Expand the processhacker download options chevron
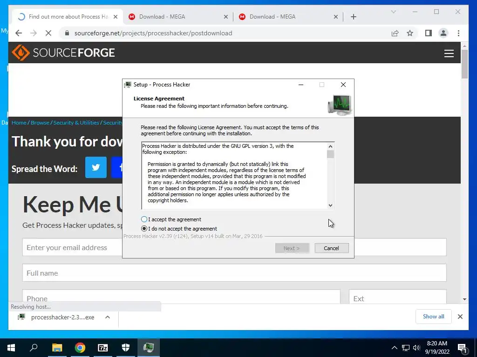Viewport: 477px width, 357px height. [x=108, y=317]
